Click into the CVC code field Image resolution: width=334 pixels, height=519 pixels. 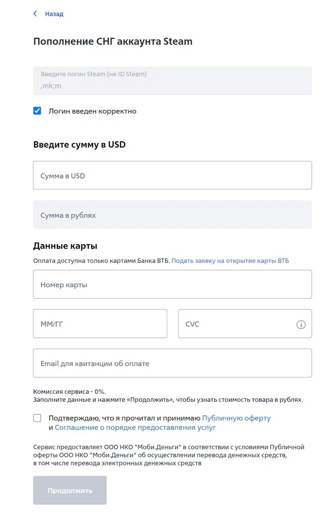(235, 324)
